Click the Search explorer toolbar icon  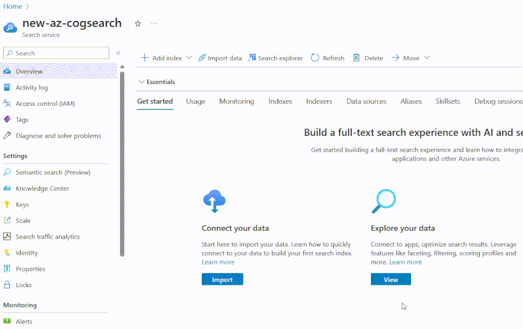(252, 57)
